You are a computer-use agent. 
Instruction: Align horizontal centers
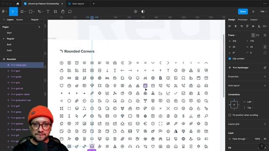pos(235,26)
